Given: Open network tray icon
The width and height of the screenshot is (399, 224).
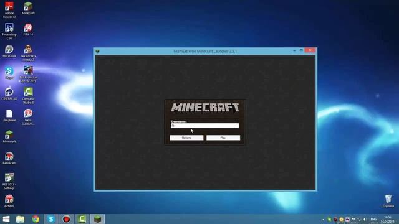Looking at the screenshot, I should click(360, 219).
